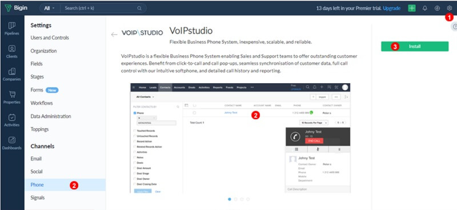Open Users and Controls settings
The width and height of the screenshot is (457, 210).
(x=50, y=38)
